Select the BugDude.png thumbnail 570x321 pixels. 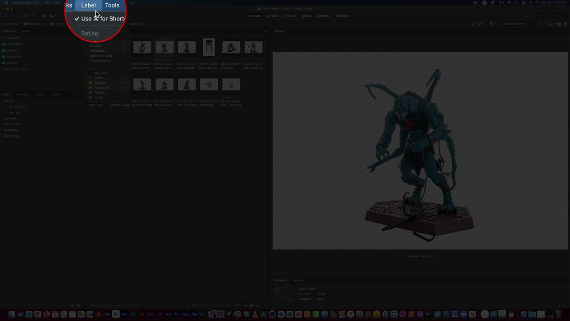(187, 47)
